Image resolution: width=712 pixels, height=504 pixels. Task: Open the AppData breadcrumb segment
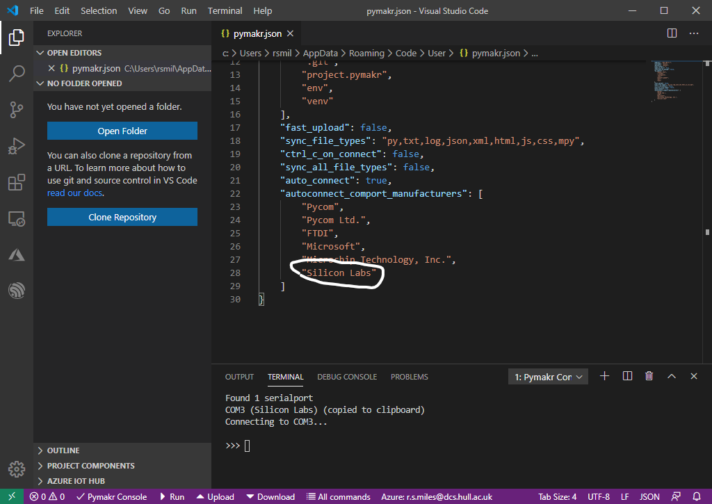coord(320,54)
